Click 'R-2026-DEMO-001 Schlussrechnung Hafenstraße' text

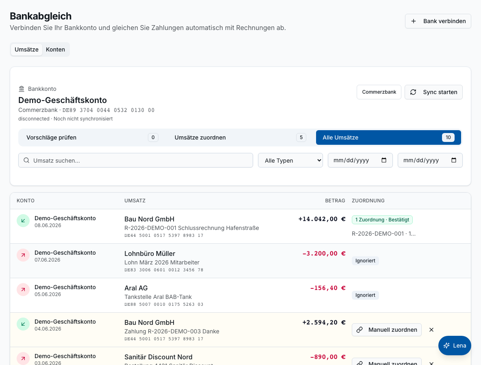192,228
